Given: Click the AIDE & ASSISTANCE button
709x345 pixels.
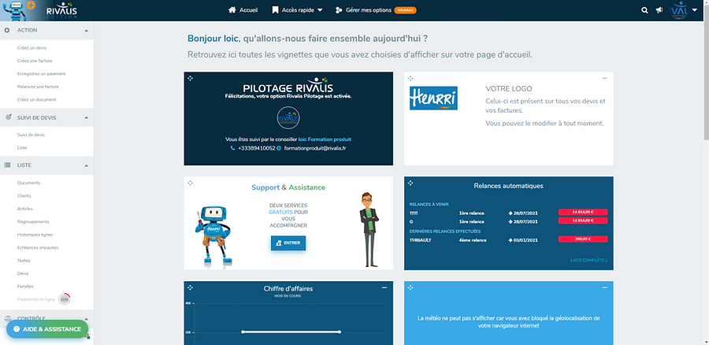Looking at the screenshot, I should pyautogui.click(x=47, y=329).
